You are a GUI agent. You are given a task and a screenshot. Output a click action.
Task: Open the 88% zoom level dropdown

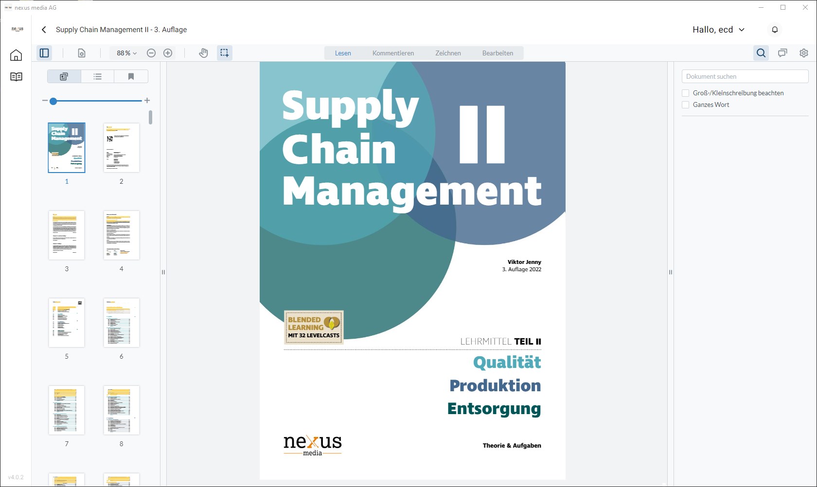point(126,53)
